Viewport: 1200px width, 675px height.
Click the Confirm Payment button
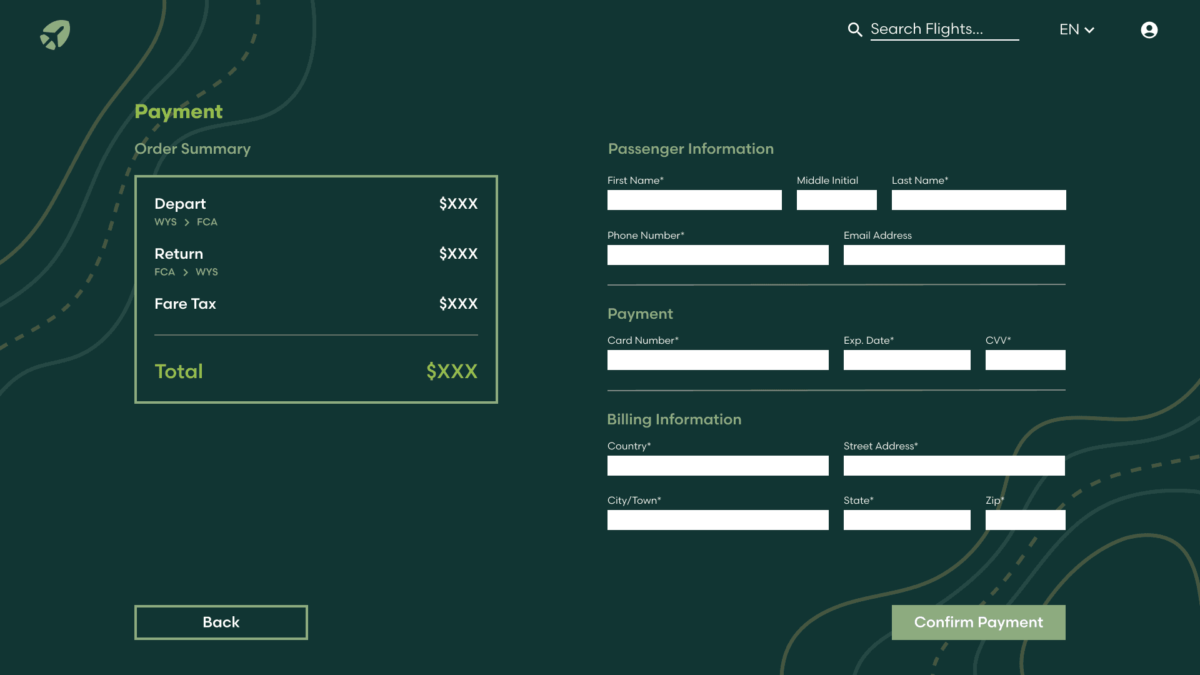(x=978, y=622)
